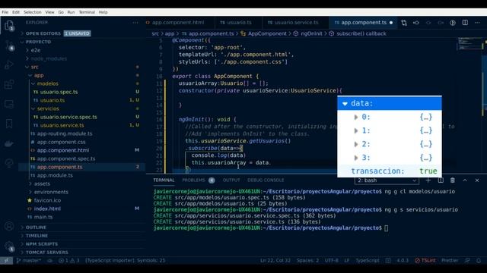Maximize the panel with up chevron
The height and width of the screenshot is (273, 487).
(x=465, y=180)
